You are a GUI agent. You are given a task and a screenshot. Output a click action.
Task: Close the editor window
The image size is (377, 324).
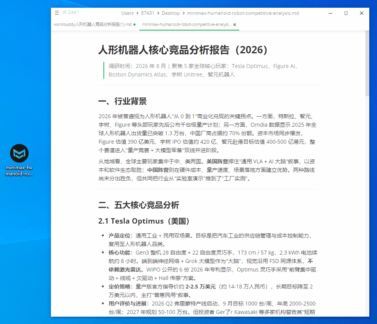click(x=361, y=13)
